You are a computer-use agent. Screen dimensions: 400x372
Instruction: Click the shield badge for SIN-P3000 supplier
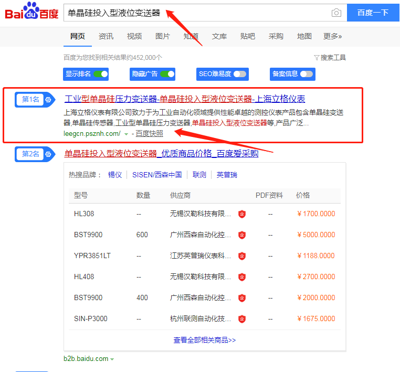point(242,318)
